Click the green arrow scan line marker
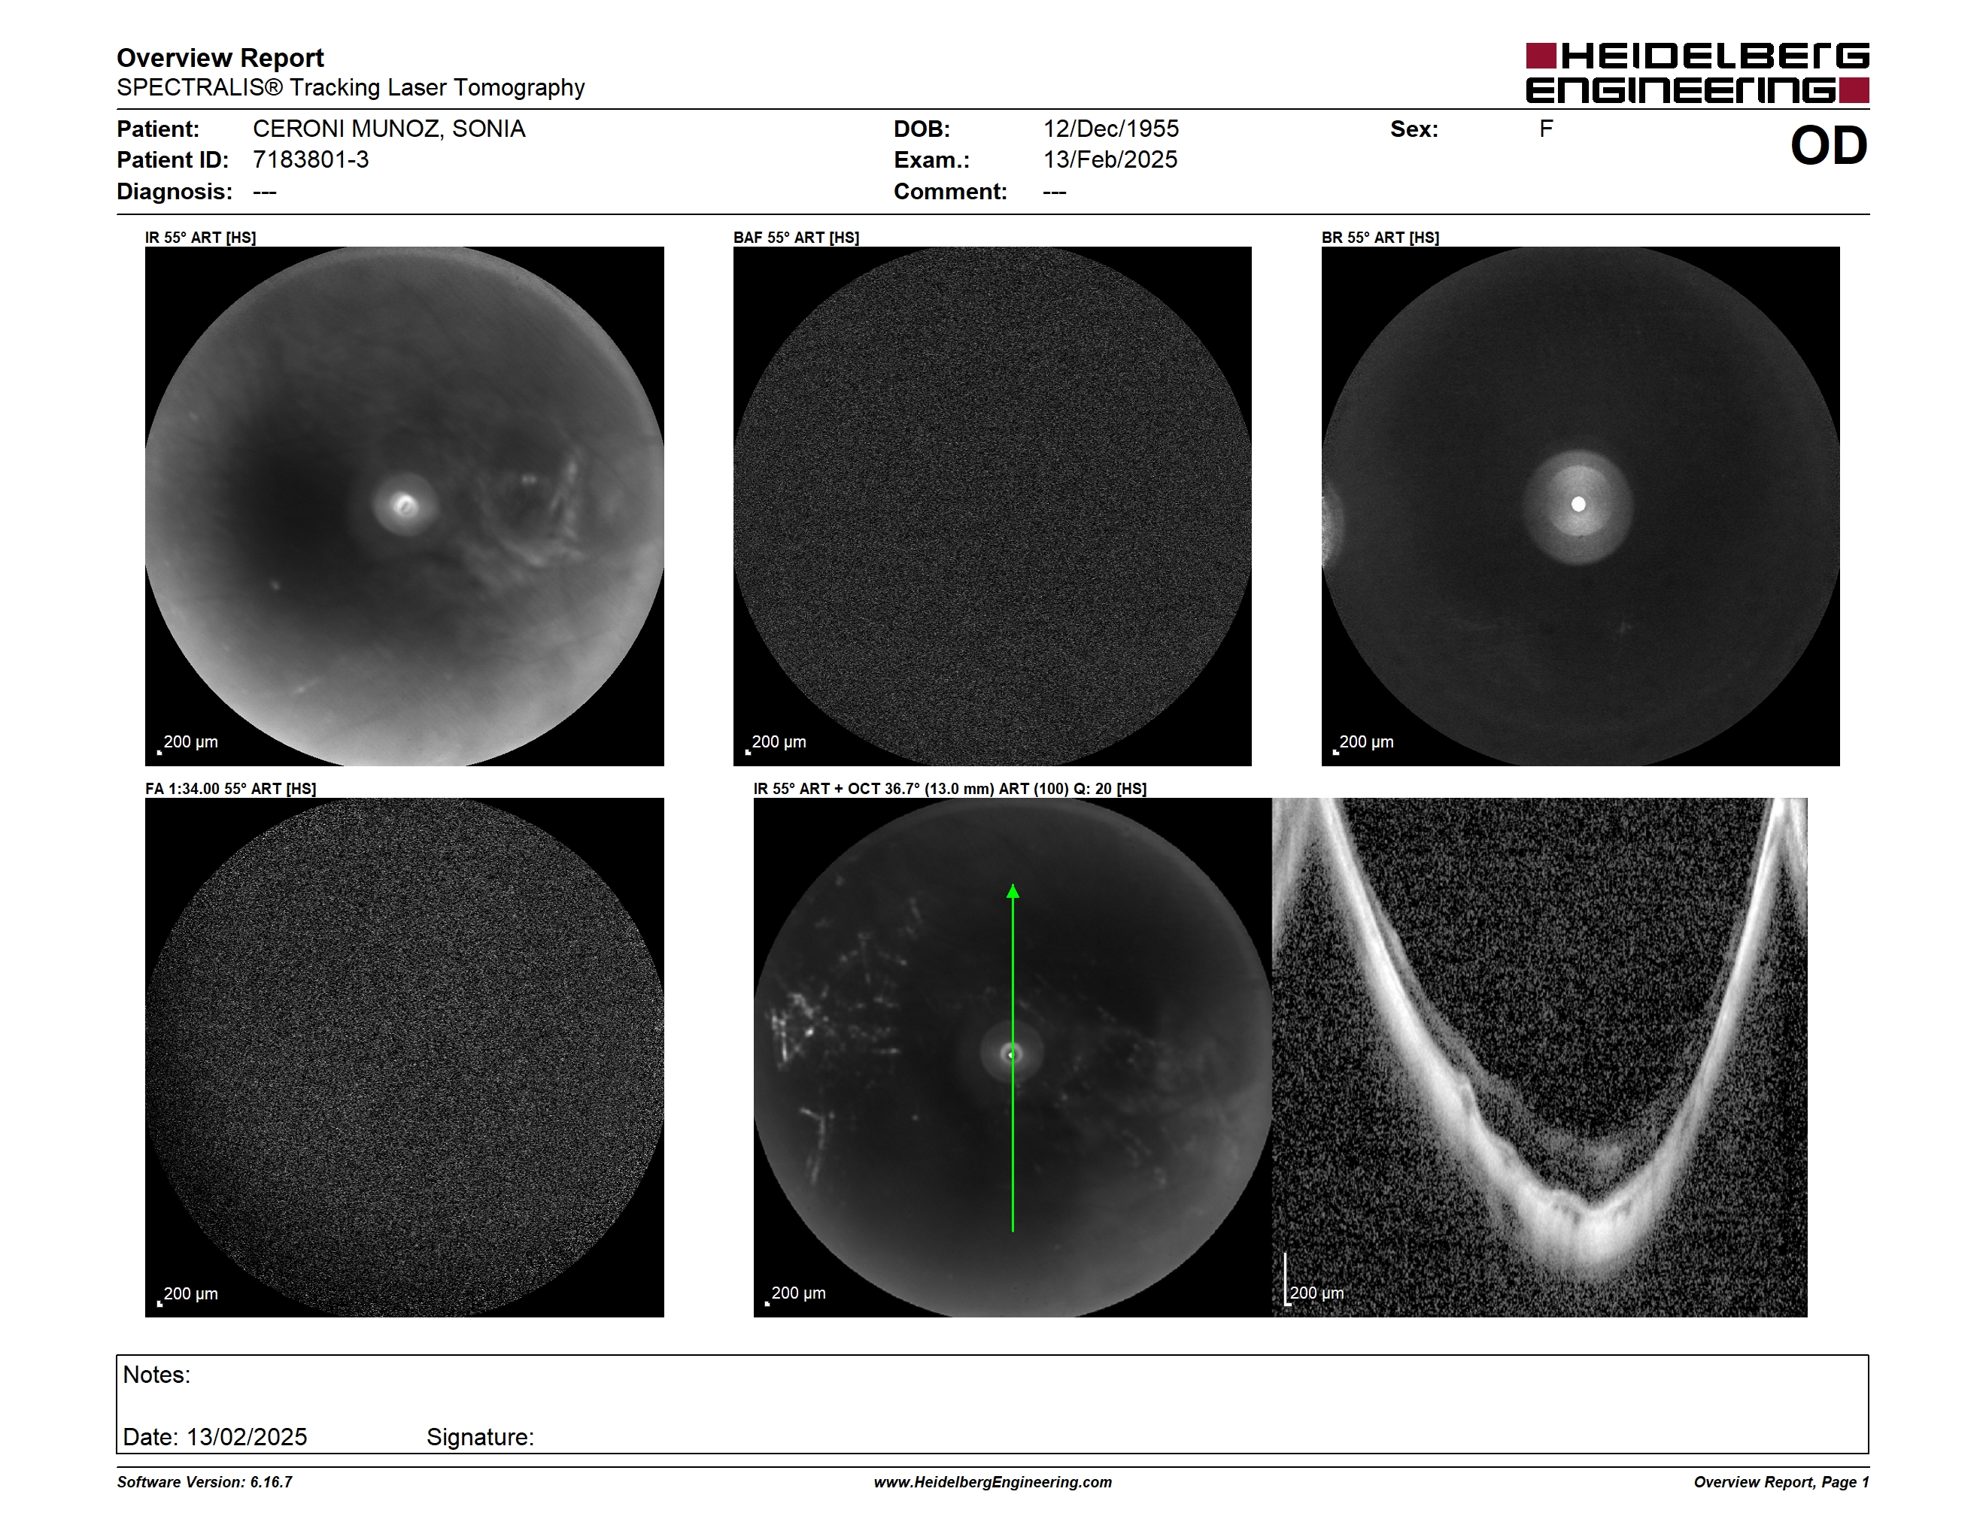Image resolution: width=1986 pixels, height=1534 pixels. tap(1013, 1058)
